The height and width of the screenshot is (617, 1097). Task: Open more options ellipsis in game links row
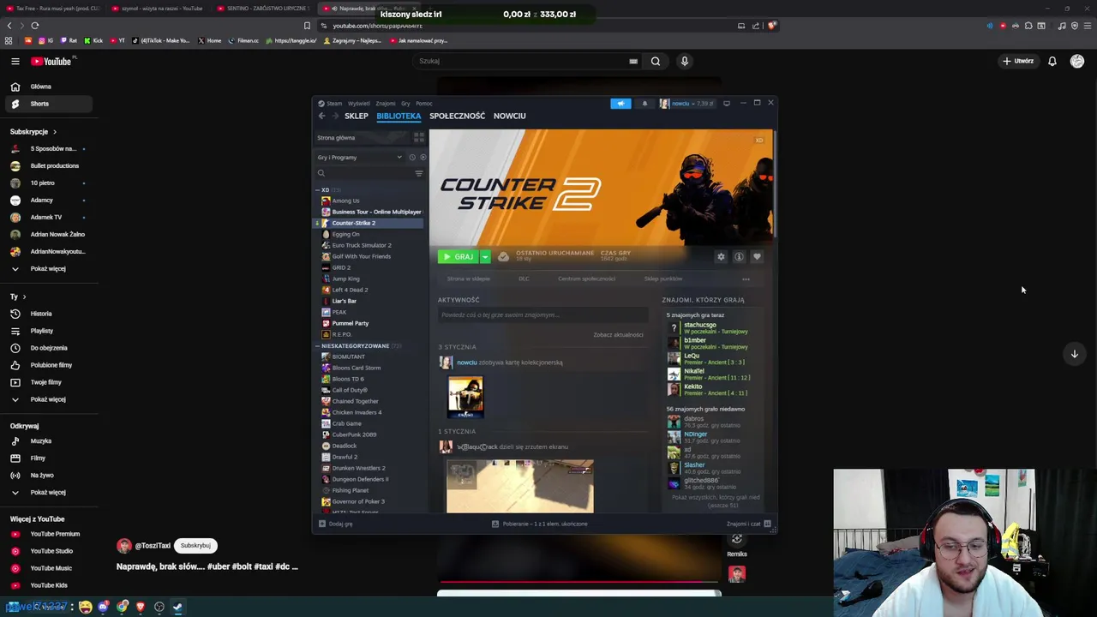tap(746, 279)
